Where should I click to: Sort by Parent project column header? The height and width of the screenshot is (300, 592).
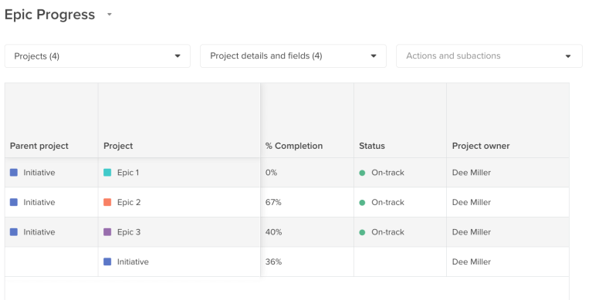[39, 146]
